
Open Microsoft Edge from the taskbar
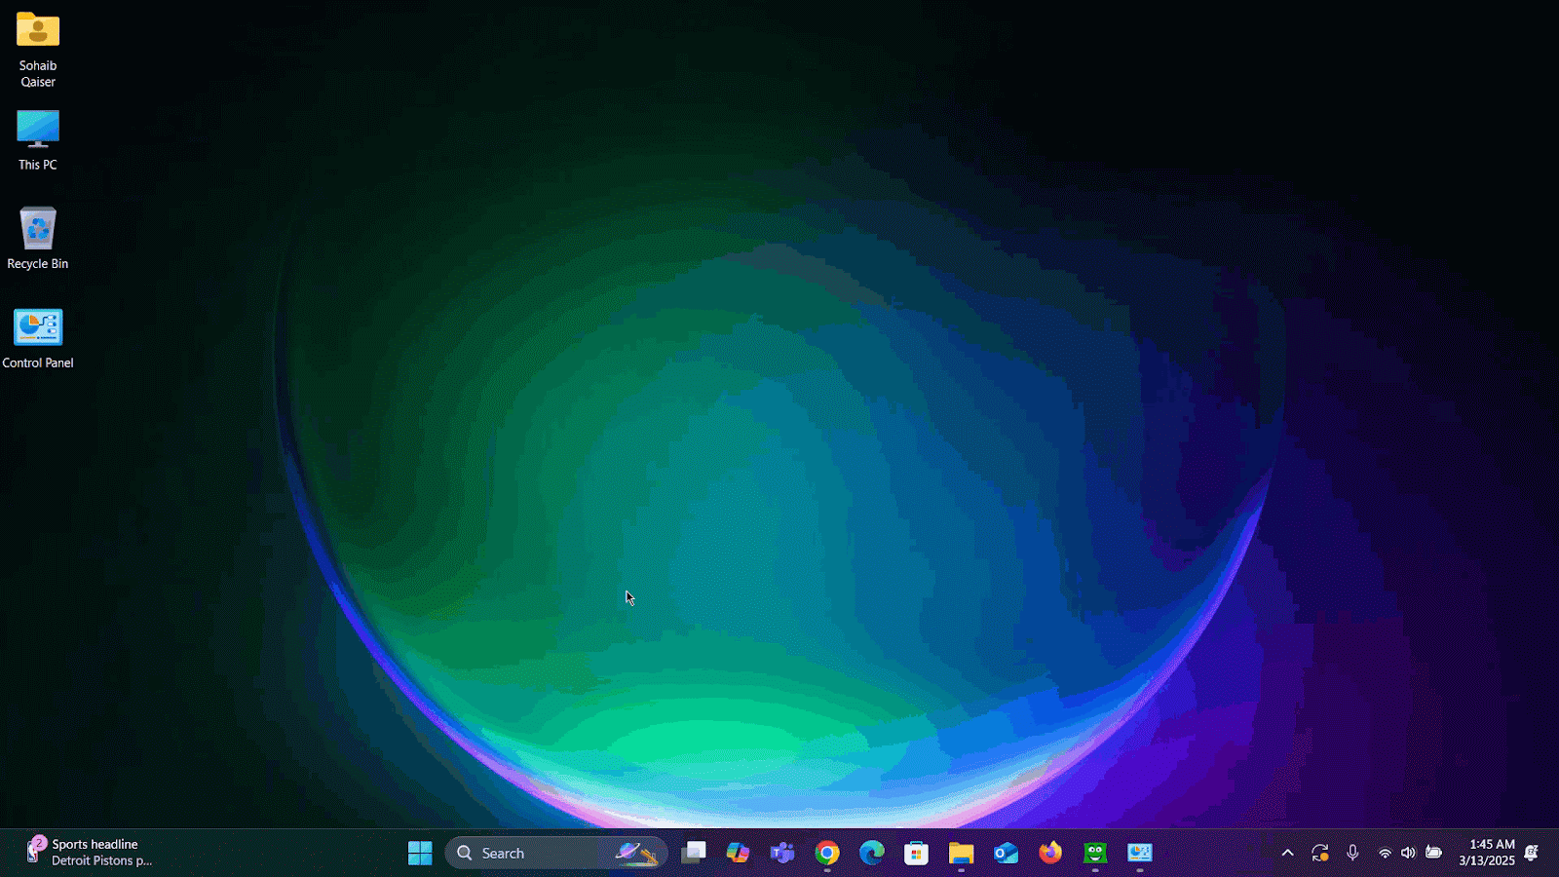tap(872, 853)
